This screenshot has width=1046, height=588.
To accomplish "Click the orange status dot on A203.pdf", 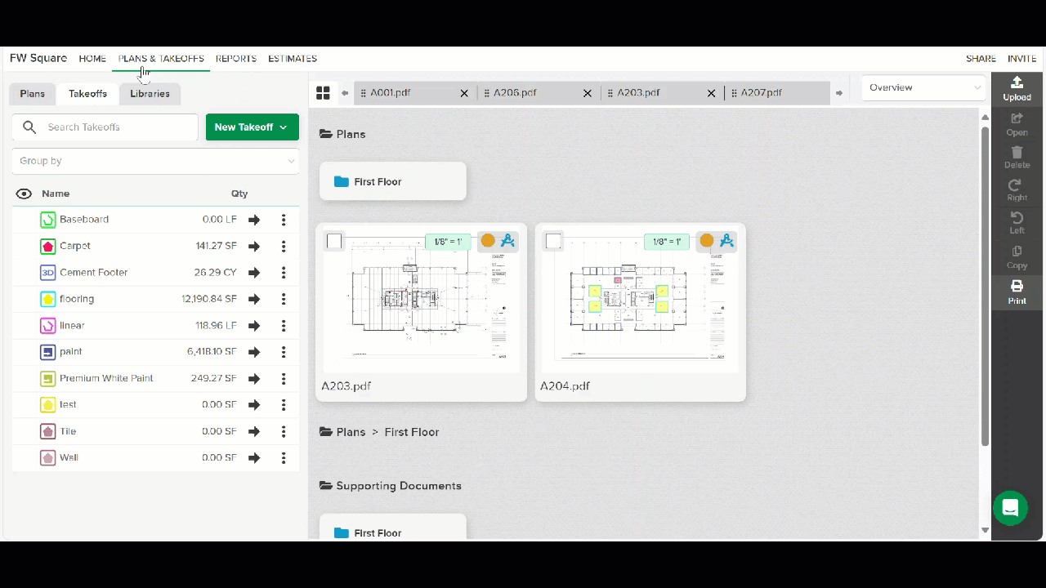I will pos(488,240).
